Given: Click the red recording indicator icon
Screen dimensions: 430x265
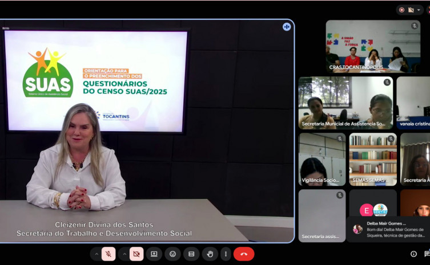Looking at the screenshot, I should [x=402, y=10].
